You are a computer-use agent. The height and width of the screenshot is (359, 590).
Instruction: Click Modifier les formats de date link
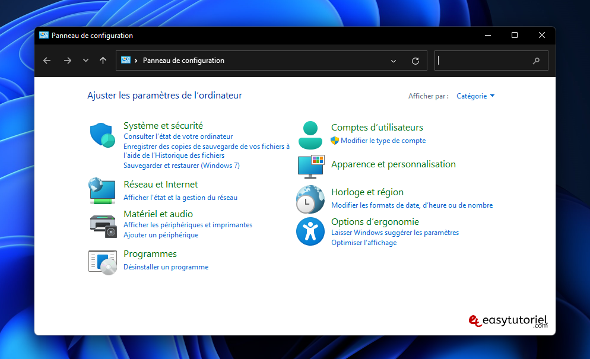tap(412, 205)
